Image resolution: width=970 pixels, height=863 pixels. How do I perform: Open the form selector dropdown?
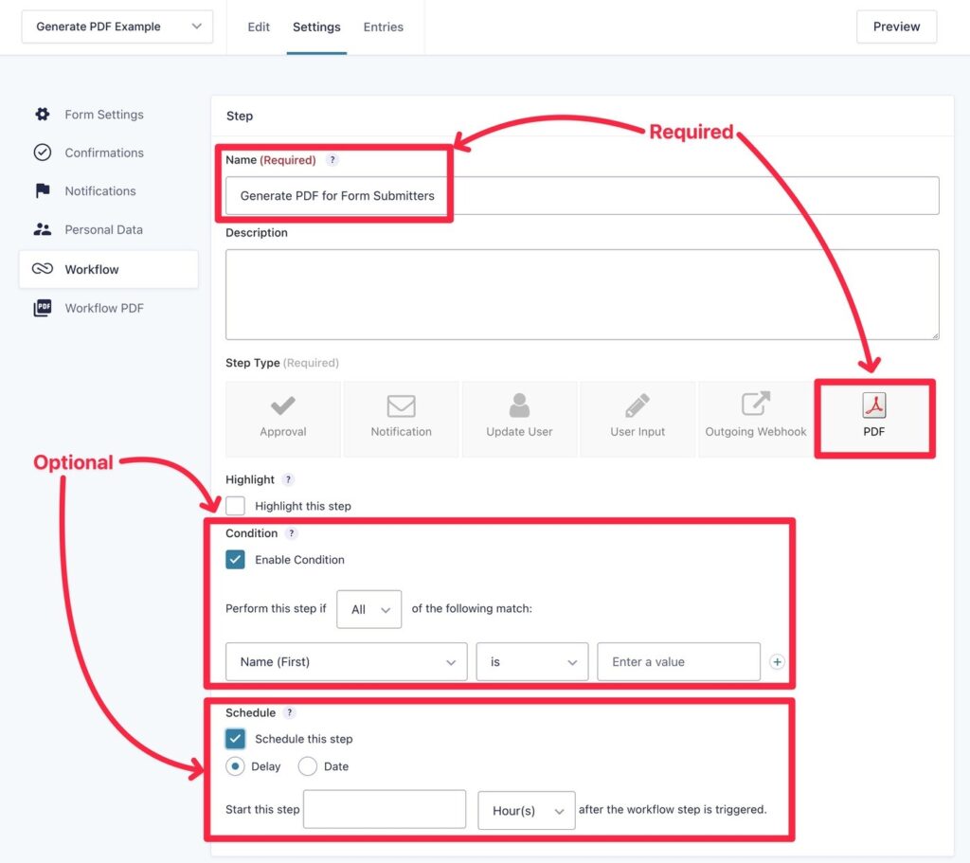click(117, 27)
